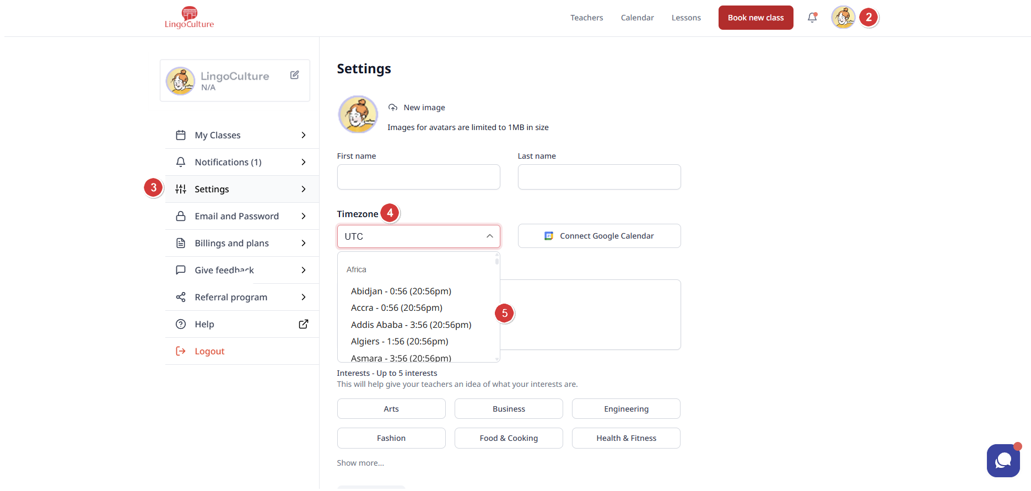The image size is (1031, 491).
Task: Click the large settings profile avatar
Action: 358,115
